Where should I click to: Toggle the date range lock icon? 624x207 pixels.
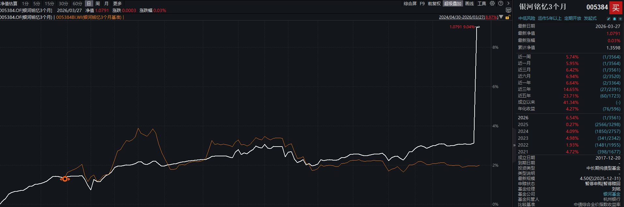click(507, 17)
